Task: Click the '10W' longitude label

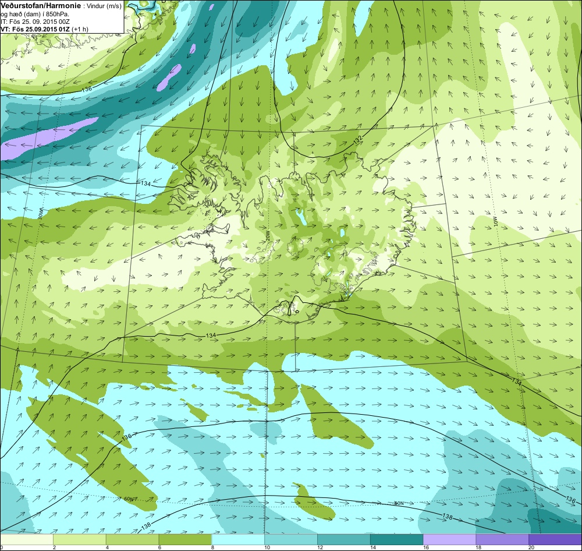Action: pos(495,221)
